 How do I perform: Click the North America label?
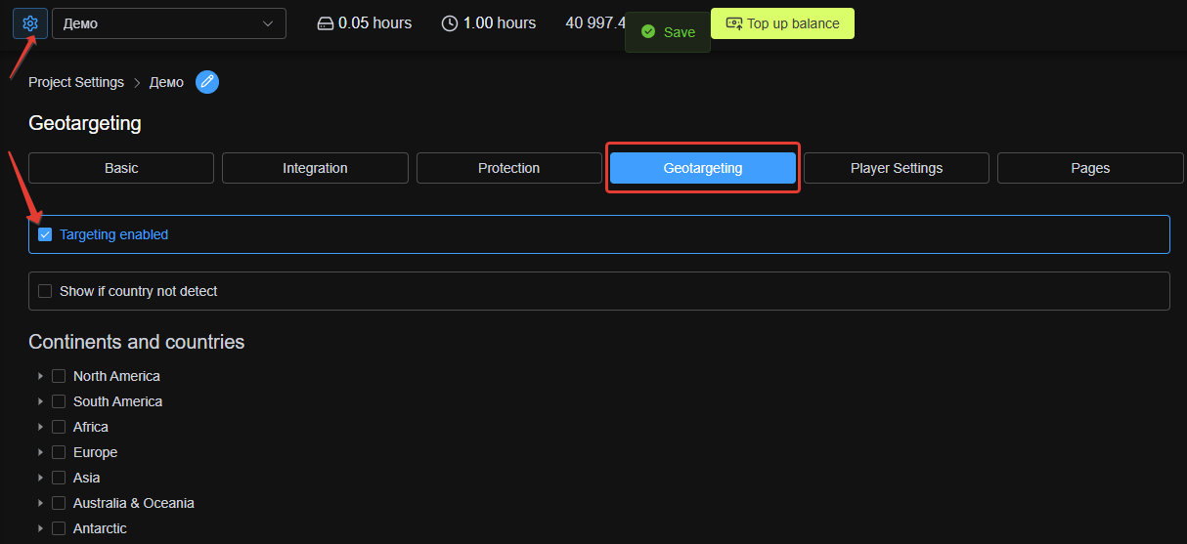116,376
